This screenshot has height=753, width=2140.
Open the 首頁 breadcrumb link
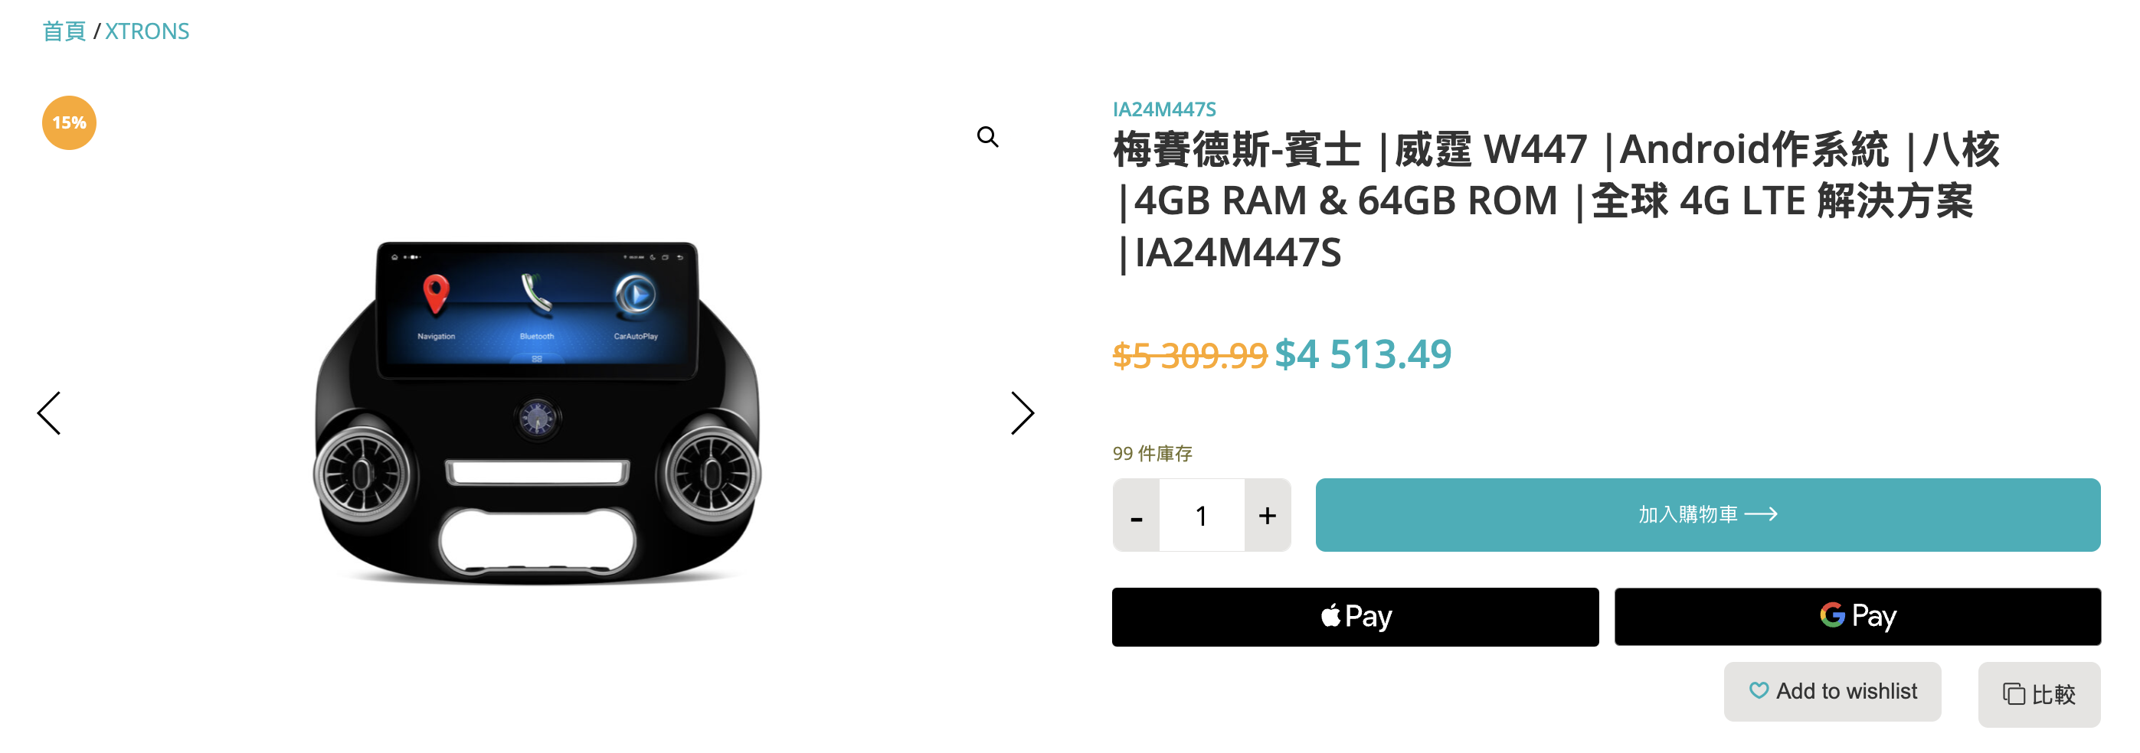tap(64, 31)
